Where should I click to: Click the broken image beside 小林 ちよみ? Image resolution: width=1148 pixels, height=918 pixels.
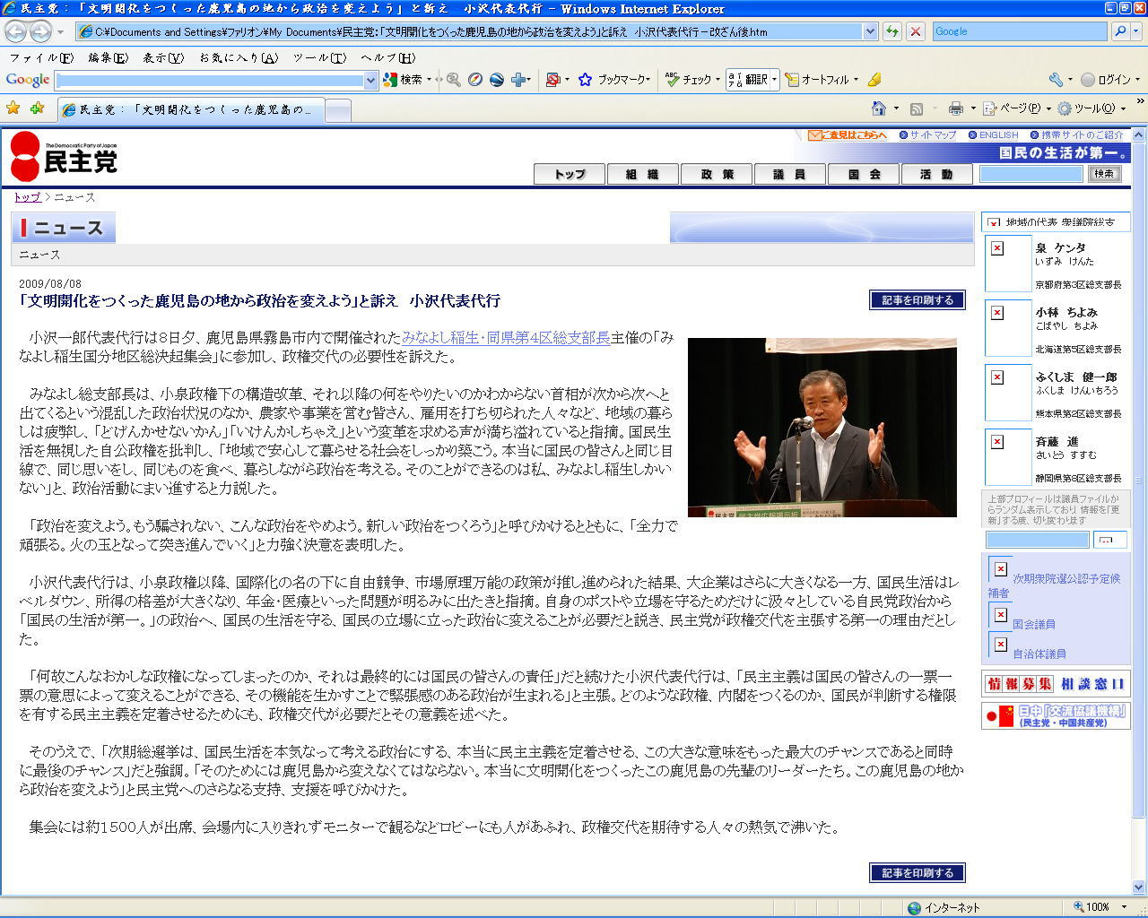[x=997, y=313]
